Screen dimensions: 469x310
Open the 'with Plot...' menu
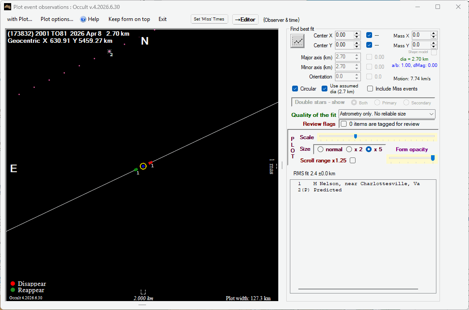[x=20, y=19]
